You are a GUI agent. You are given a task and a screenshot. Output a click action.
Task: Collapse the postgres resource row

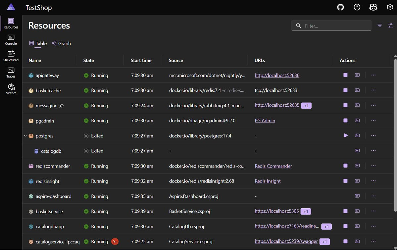[25, 136]
